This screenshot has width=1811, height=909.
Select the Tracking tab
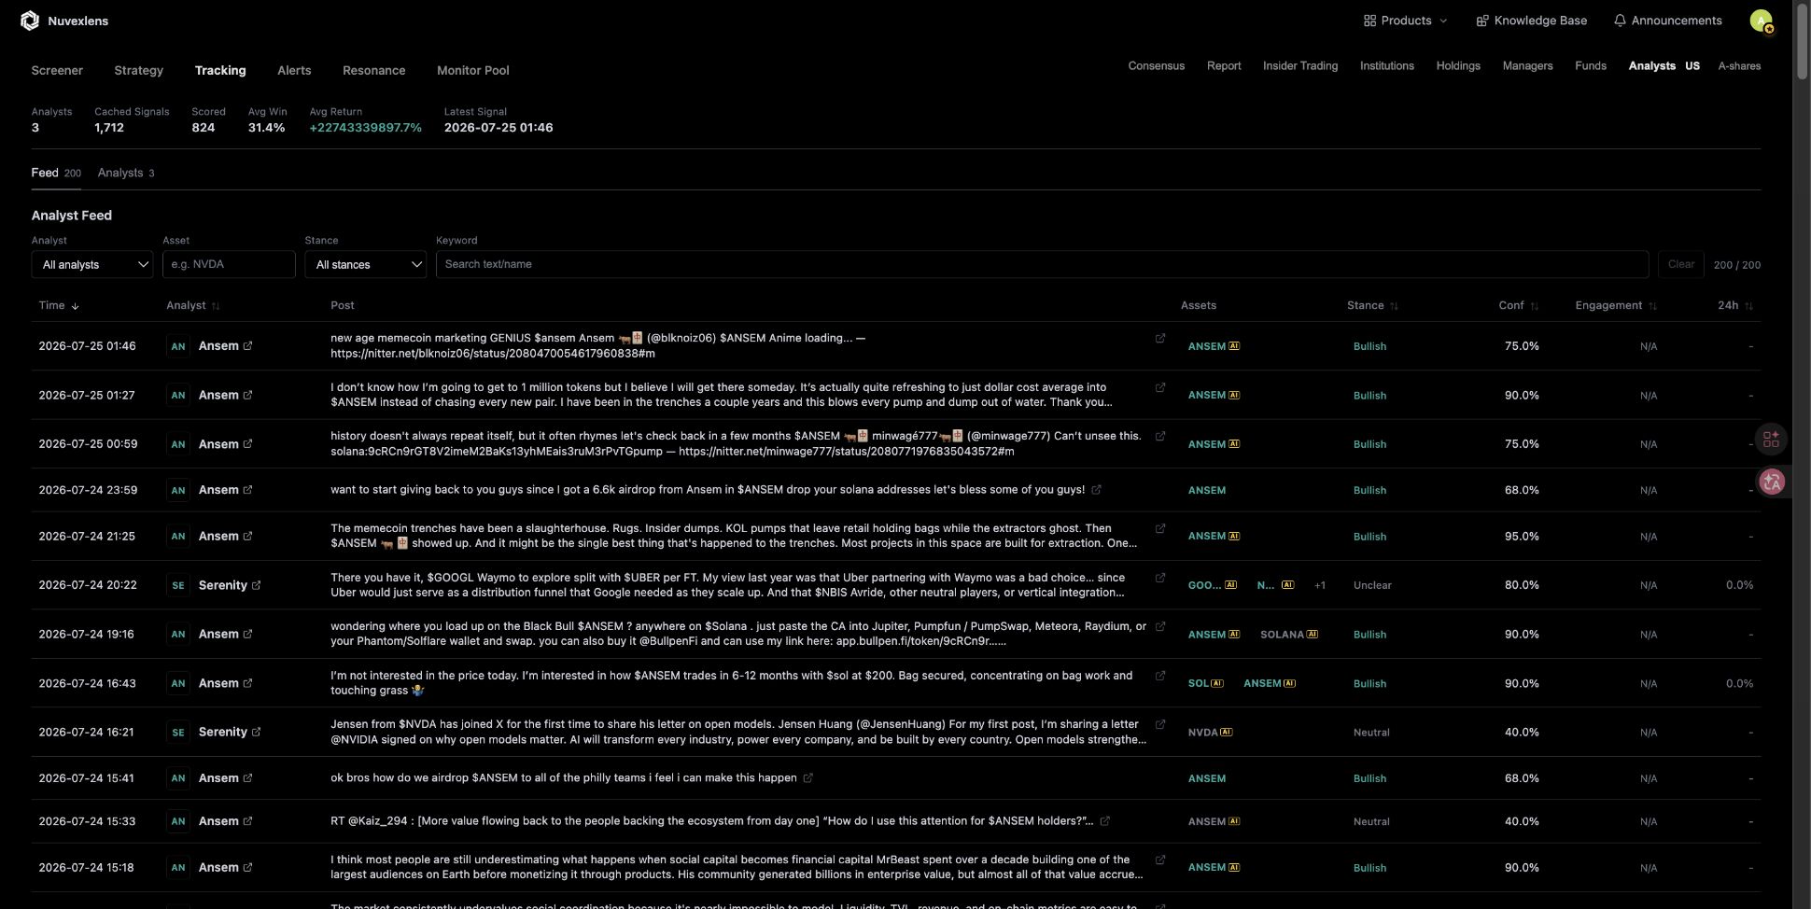[220, 71]
